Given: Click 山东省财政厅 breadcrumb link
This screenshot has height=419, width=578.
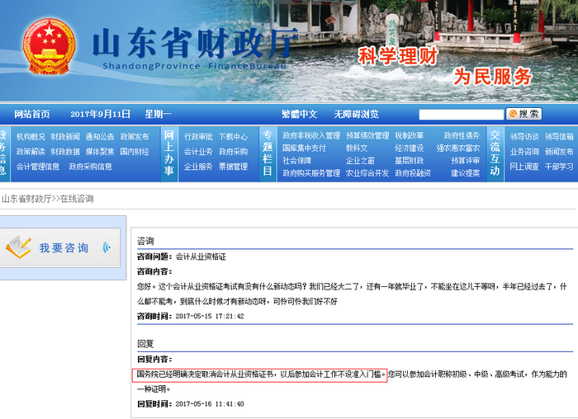Looking at the screenshot, I should point(26,199).
